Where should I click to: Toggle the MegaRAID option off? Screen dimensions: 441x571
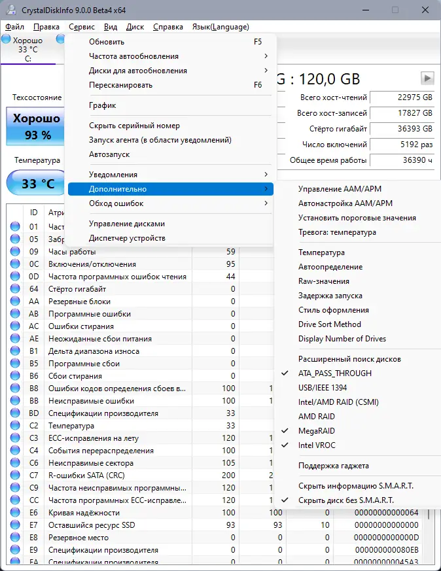[x=316, y=431]
